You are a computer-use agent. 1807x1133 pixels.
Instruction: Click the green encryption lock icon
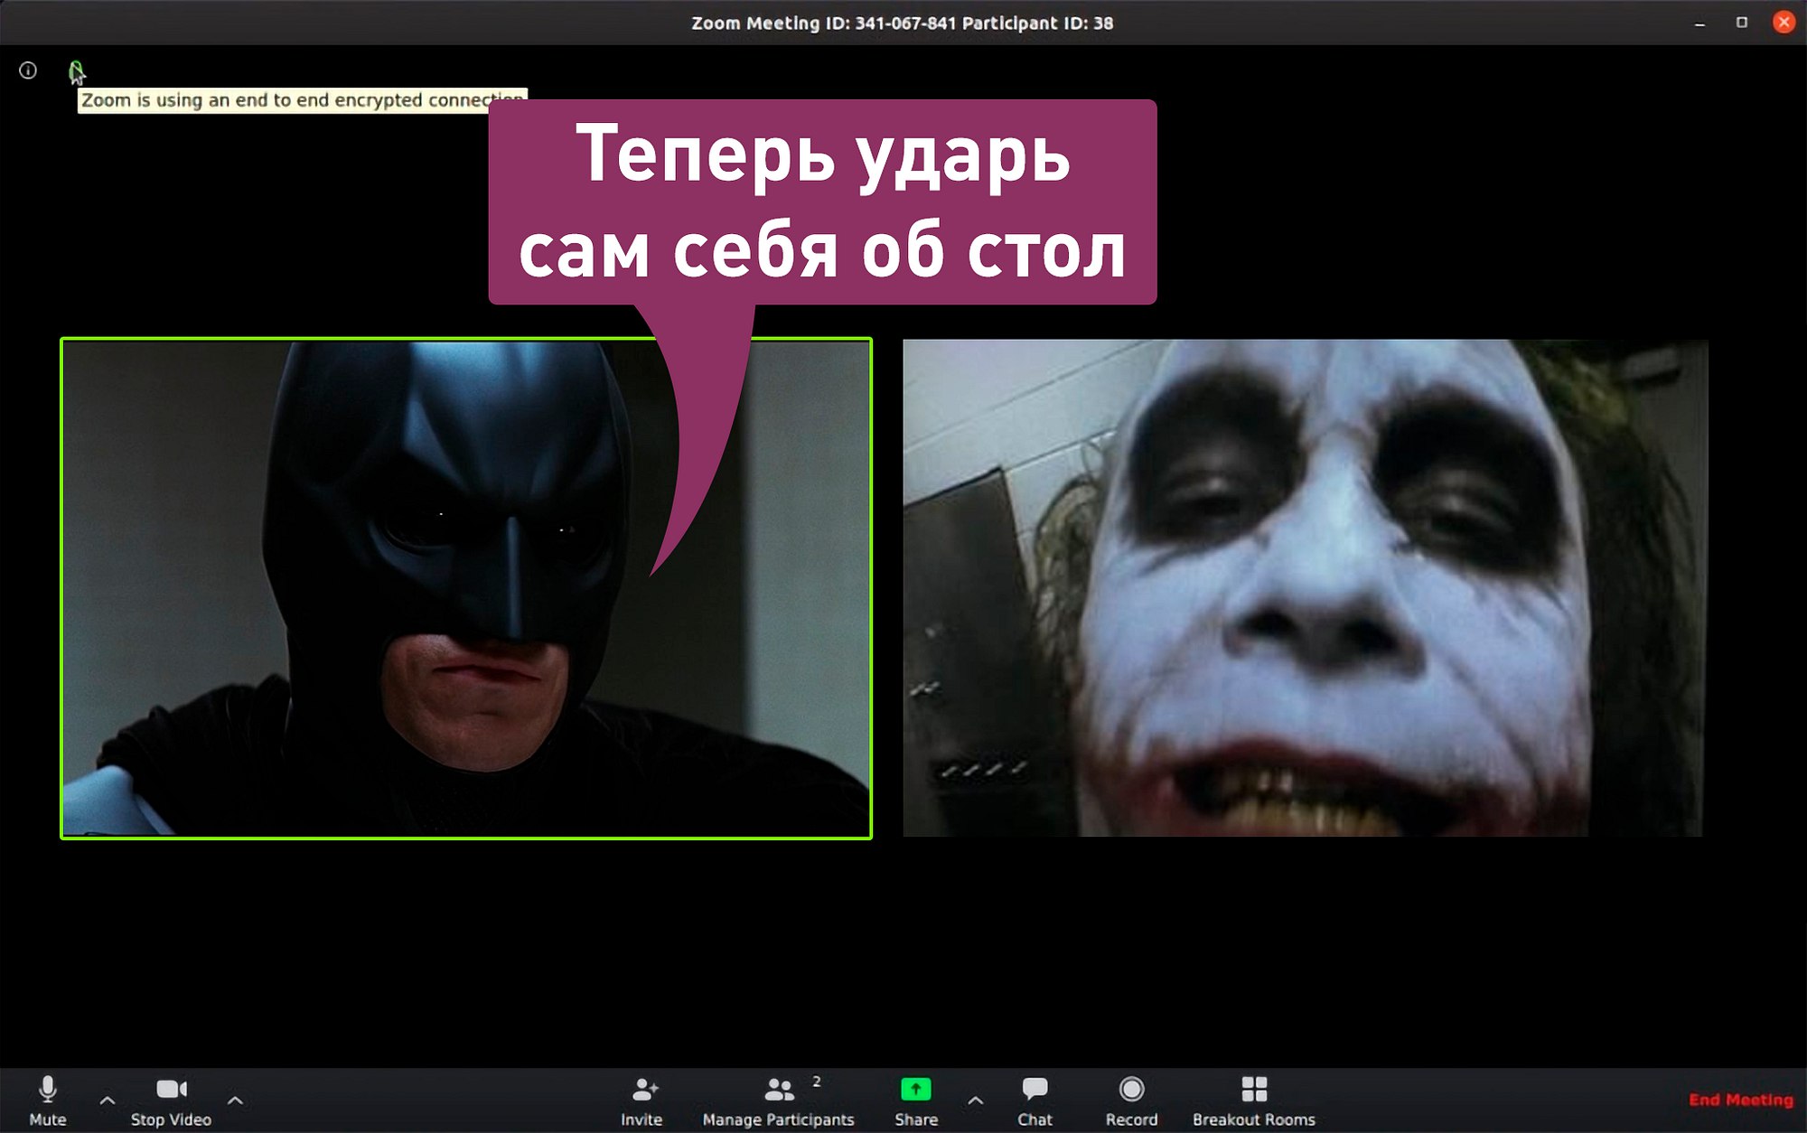(76, 70)
